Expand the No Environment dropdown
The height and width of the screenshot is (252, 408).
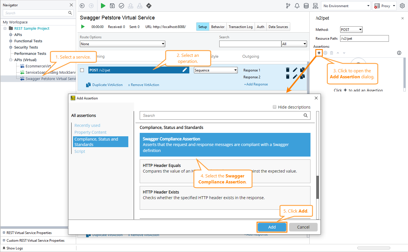tap(346, 6)
